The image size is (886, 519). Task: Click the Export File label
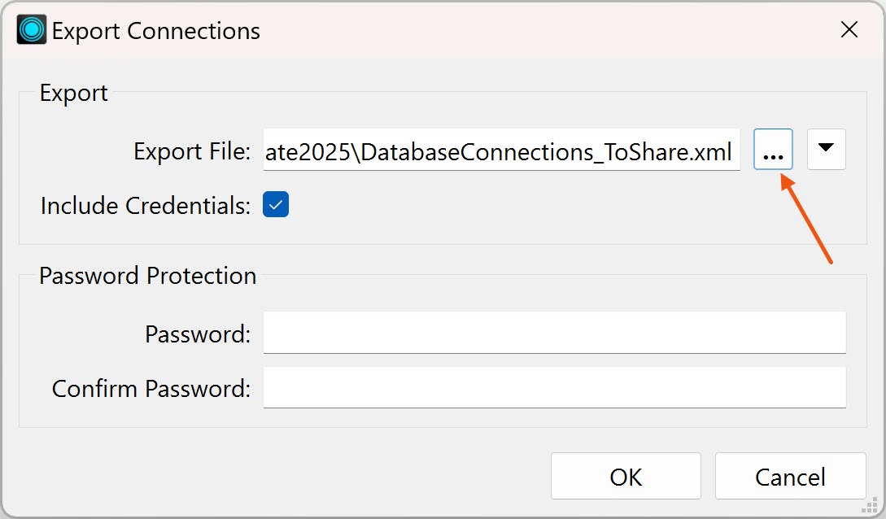tap(192, 151)
